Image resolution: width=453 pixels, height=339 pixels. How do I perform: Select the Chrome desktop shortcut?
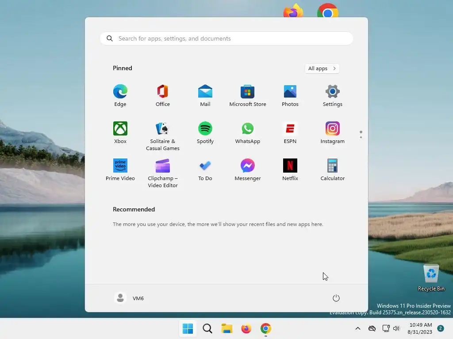point(328,11)
